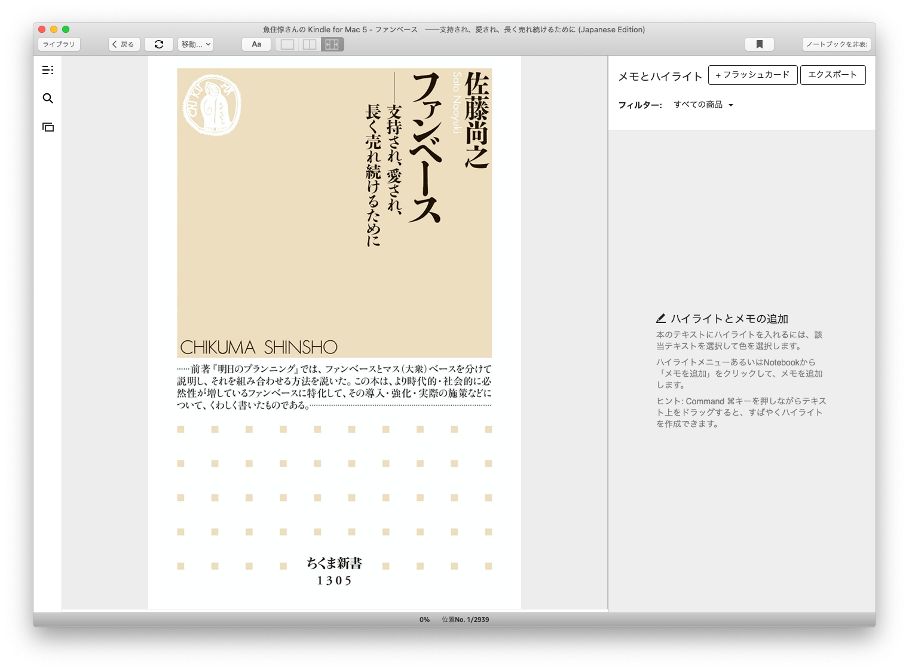
Task: Open the すべての商品 filter dropdown
Action: [703, 105]
